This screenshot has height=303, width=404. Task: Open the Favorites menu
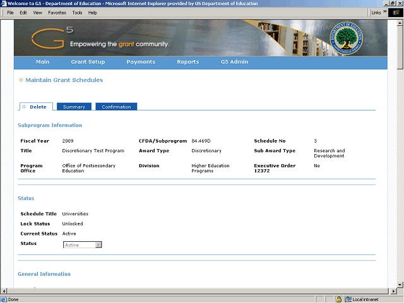tap(57, 12)
